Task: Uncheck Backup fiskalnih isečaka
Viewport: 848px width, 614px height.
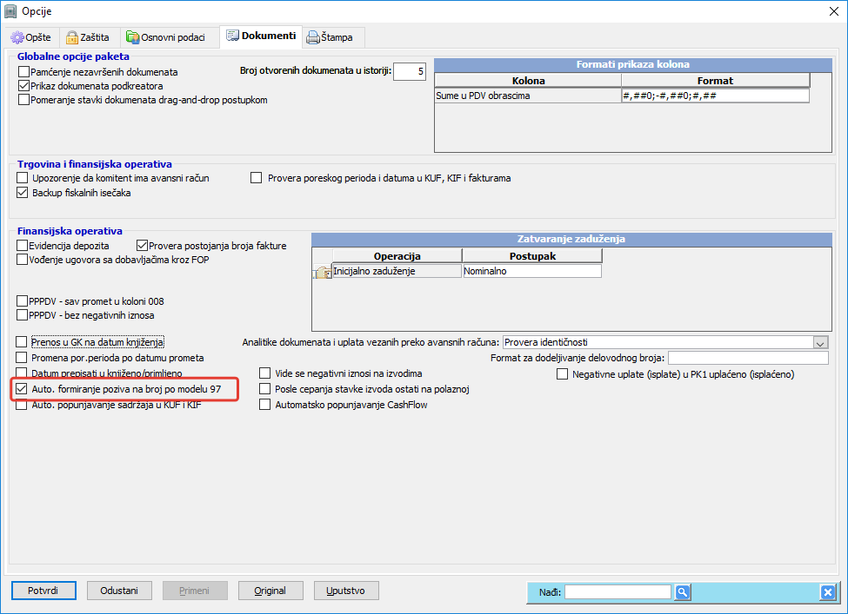Action: (x=23, y=193)
